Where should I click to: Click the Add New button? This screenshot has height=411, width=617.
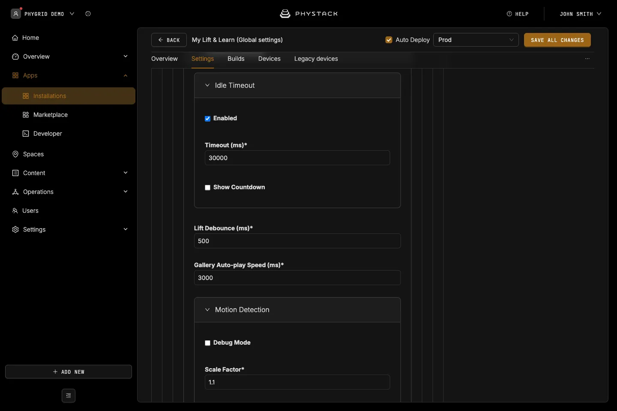point(69,372)
